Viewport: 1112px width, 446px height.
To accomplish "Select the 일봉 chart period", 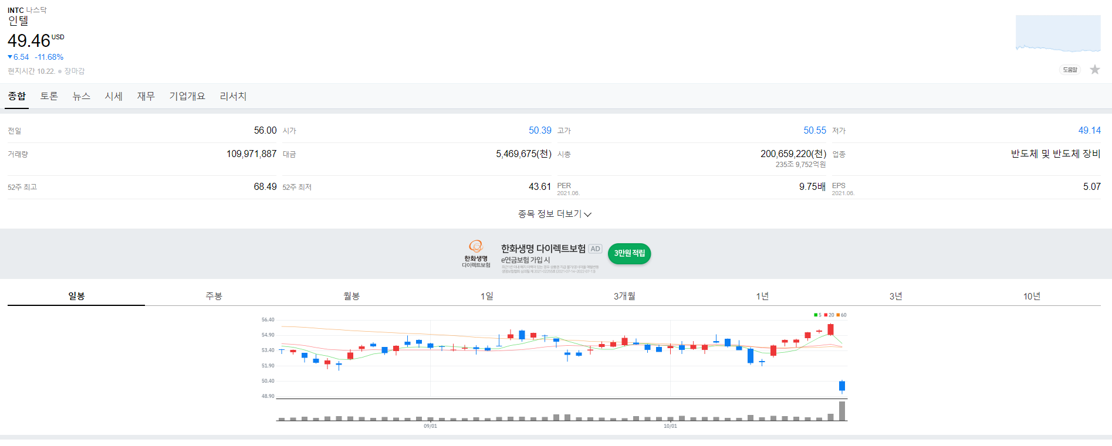I will tap(76, 296).
